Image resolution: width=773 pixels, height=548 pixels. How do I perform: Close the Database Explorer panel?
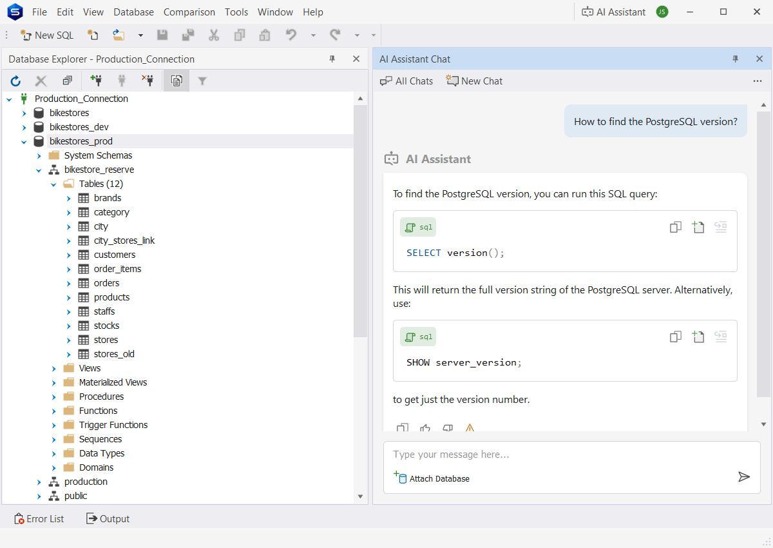click(x=356, y=59)
